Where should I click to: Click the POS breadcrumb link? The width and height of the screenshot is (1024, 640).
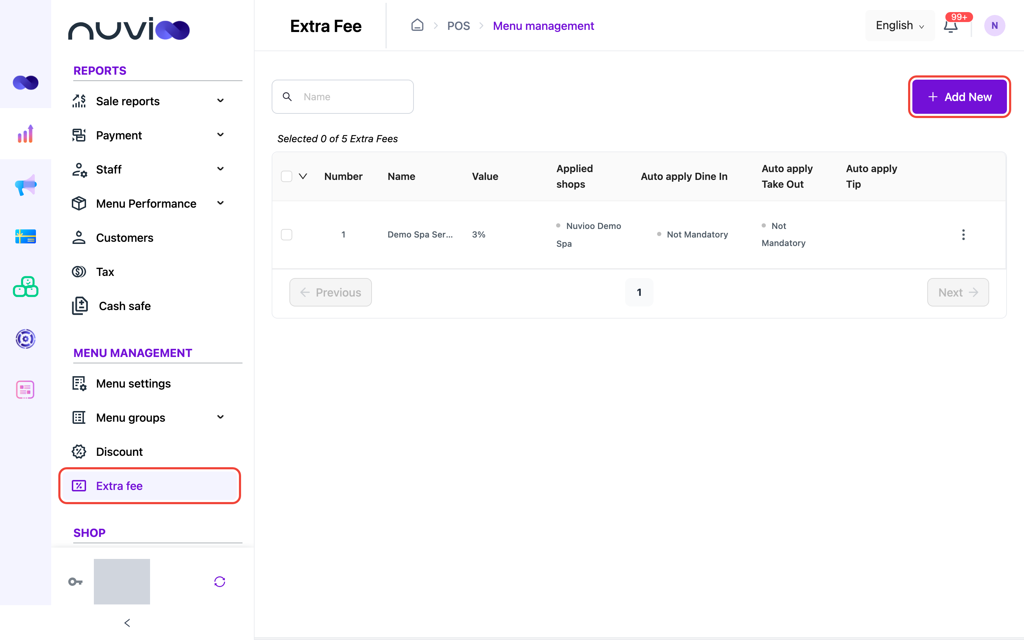[458, 26]
